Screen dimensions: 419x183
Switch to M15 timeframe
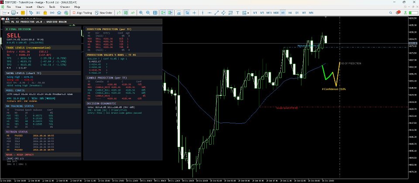point(269,13)
